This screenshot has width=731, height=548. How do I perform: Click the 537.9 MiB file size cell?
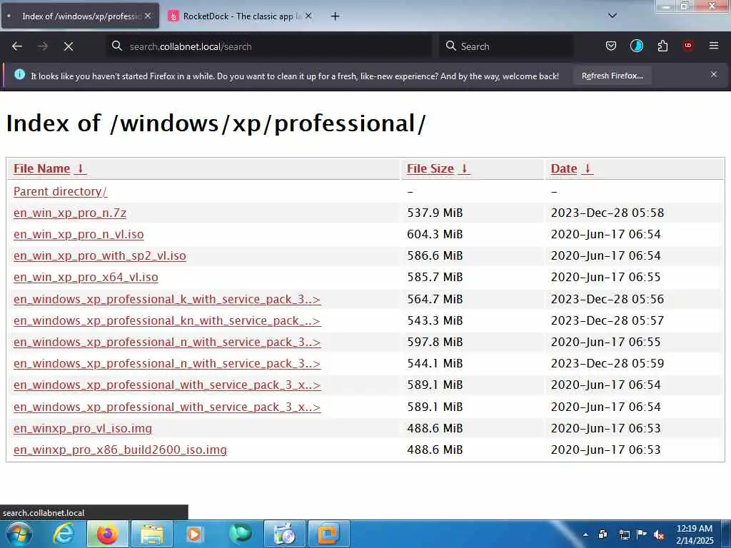pyautogui.click(x=435, y=213)
